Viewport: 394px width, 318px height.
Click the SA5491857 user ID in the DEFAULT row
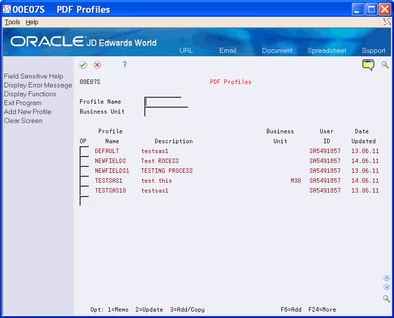click(x=325, y=151)
